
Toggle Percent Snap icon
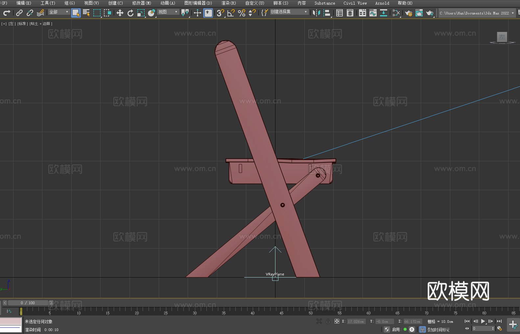pos(242,13)
